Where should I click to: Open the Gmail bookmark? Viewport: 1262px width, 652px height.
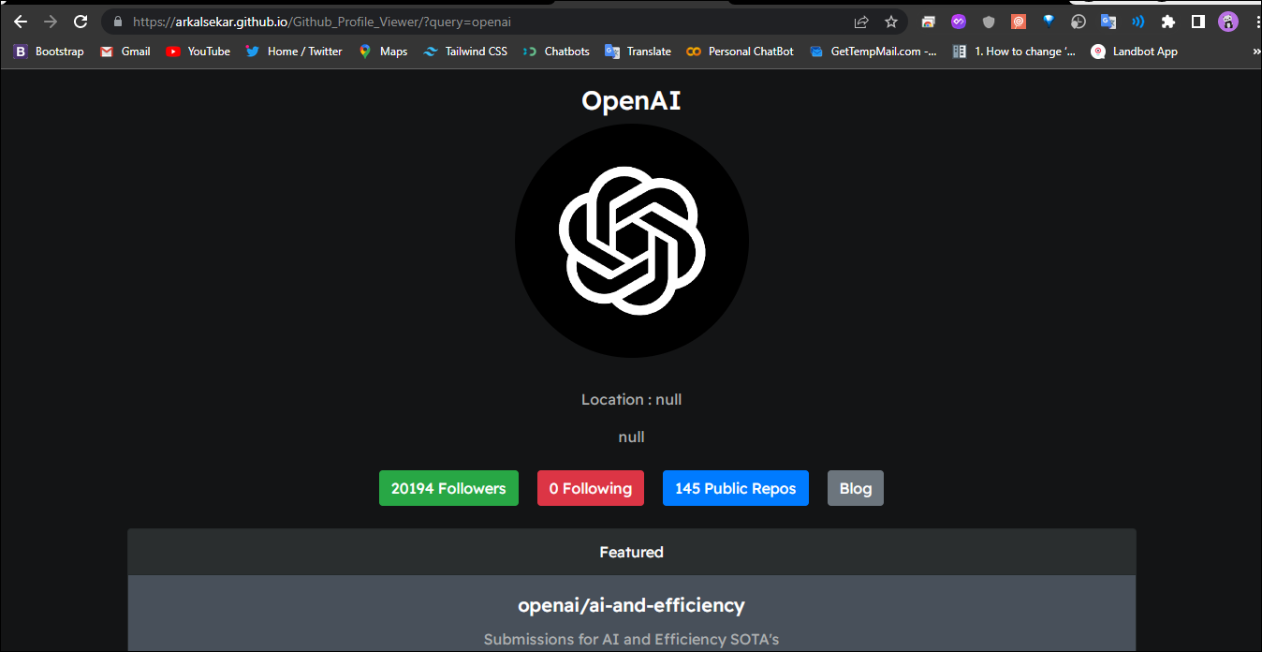coord(125,52)
